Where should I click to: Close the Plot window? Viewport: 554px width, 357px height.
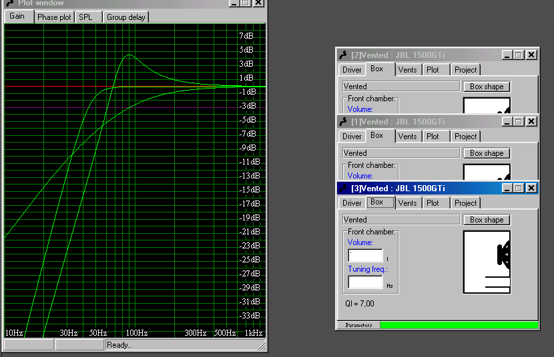tap(258, 3)
